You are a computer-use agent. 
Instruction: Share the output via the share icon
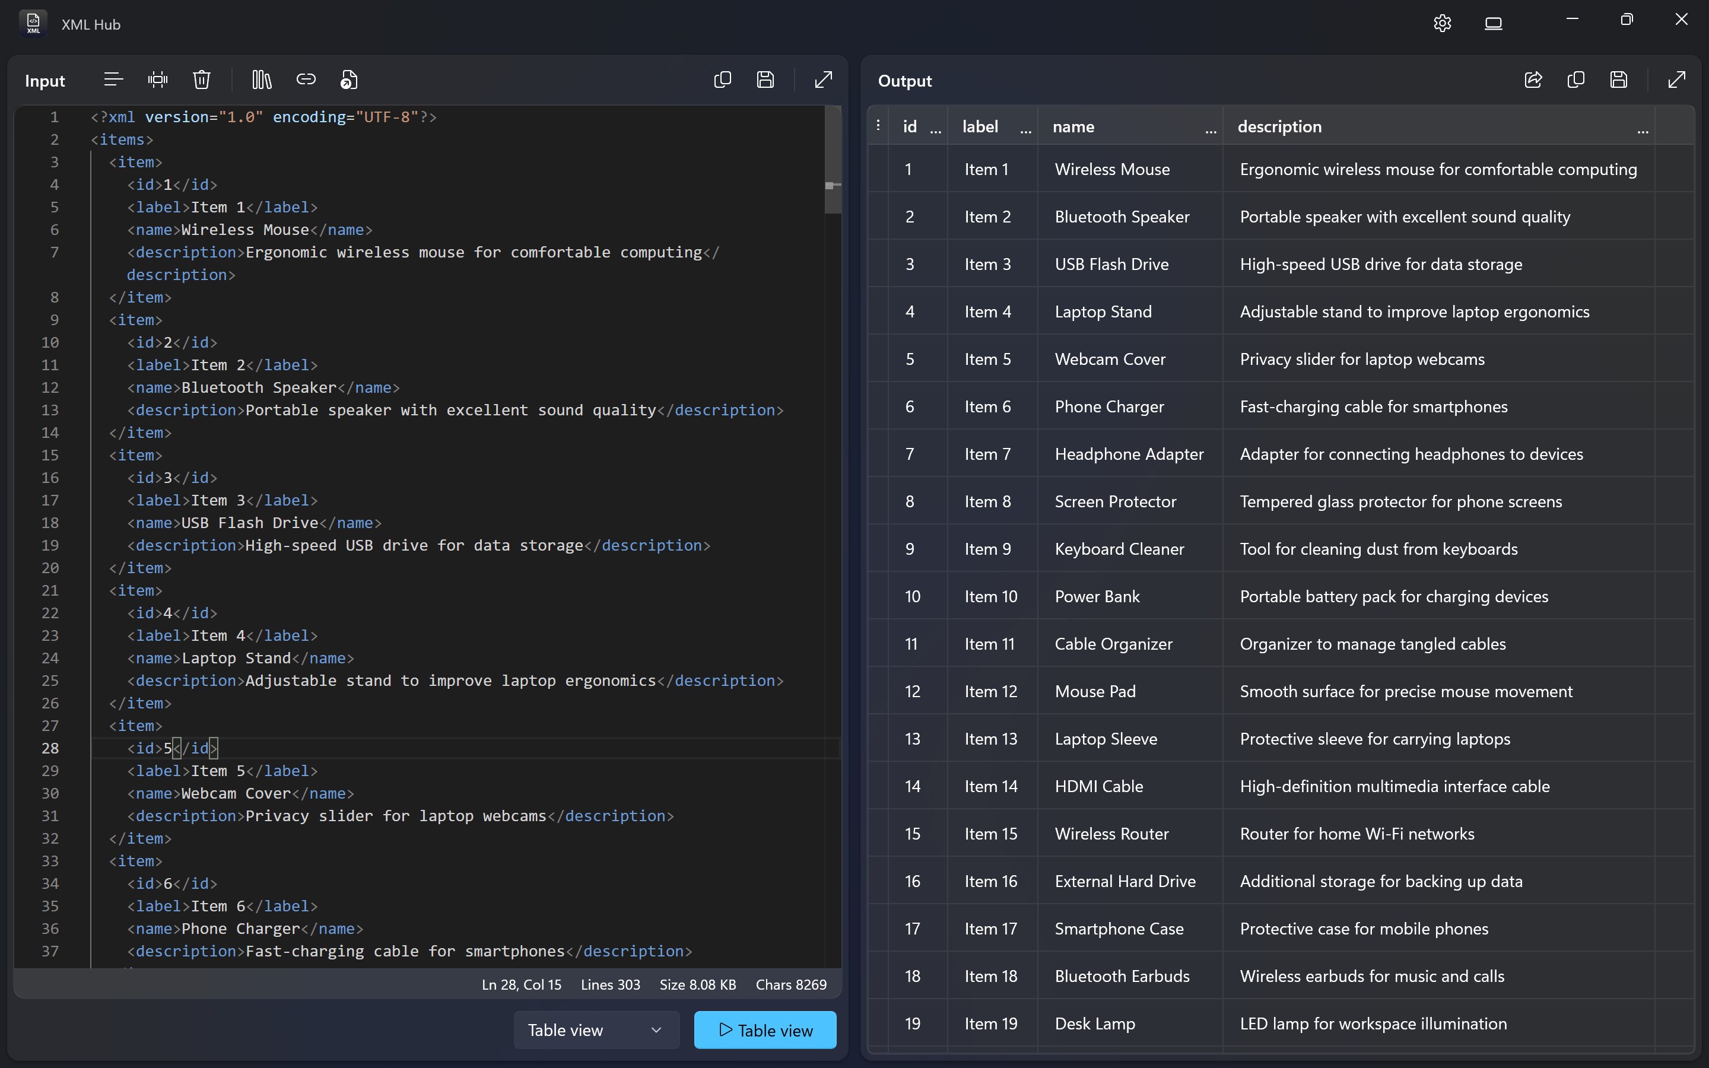tap(1532, 80)
